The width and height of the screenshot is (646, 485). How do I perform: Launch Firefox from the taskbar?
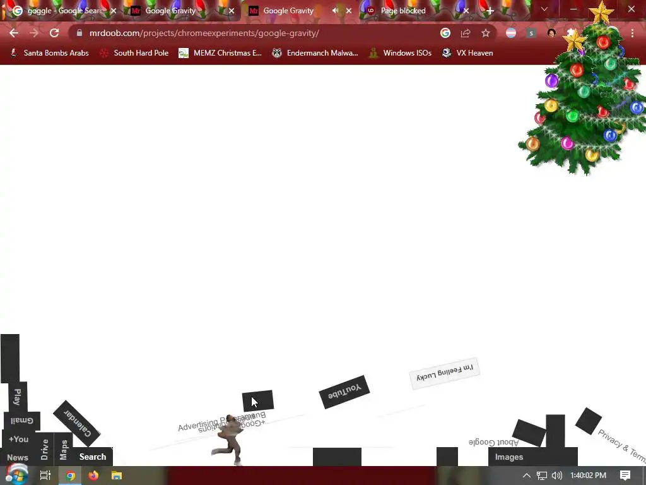tap(93, 476)
